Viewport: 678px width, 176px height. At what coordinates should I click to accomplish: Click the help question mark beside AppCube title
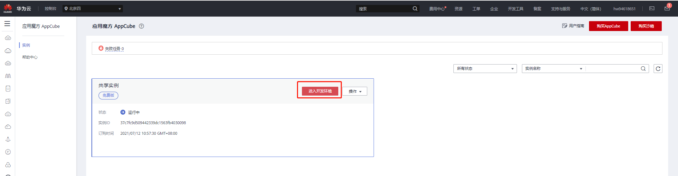click(x=141, y=26)
